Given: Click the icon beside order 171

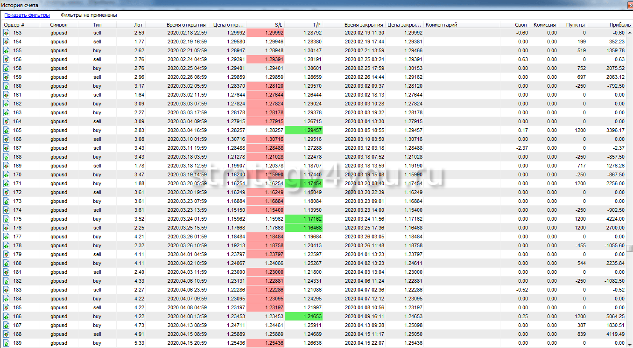Looking at the screenshot, I should [7, 183].
